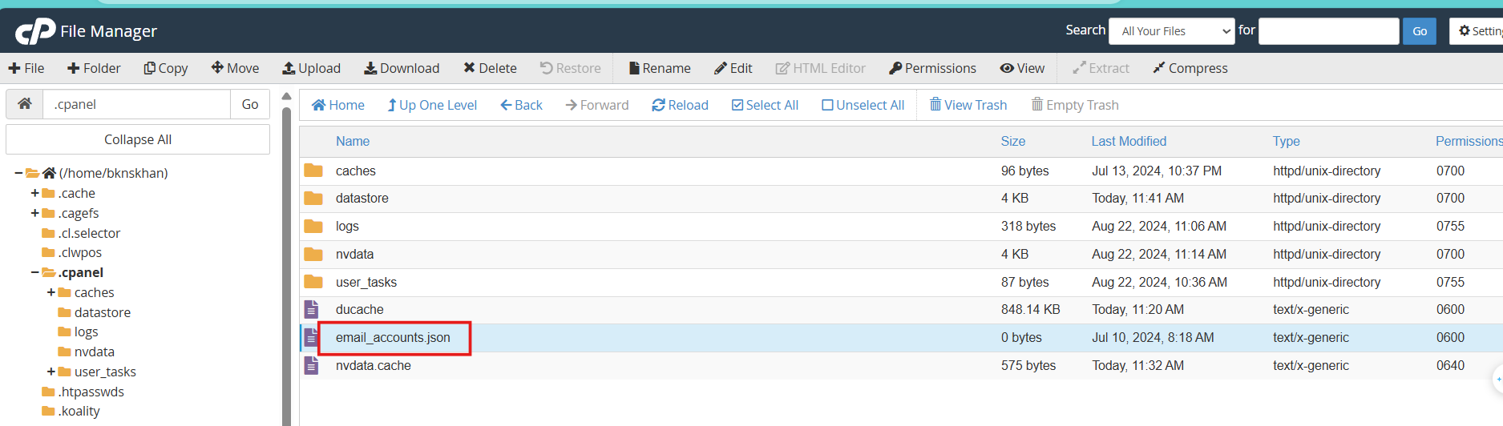Viewport: 1503px width, 426px height.
Task: Click Up One Level
Action: coord(432,105)
